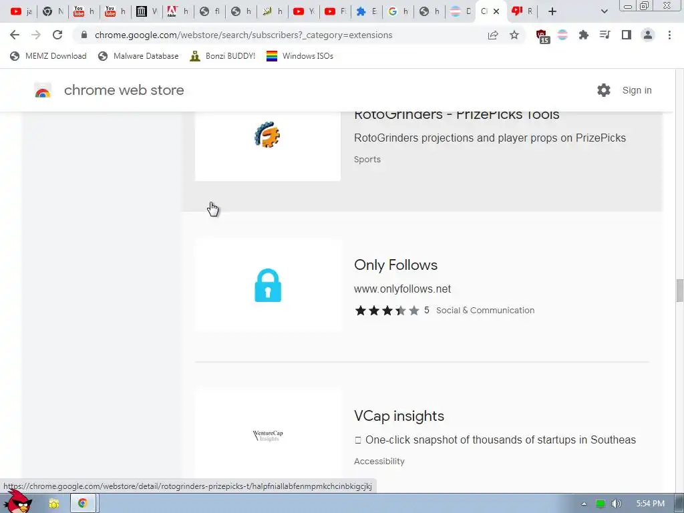The height and width of the screenshot is (513, 684).
Task: Switch to the tab with the columned building icon
Action: 146,11
